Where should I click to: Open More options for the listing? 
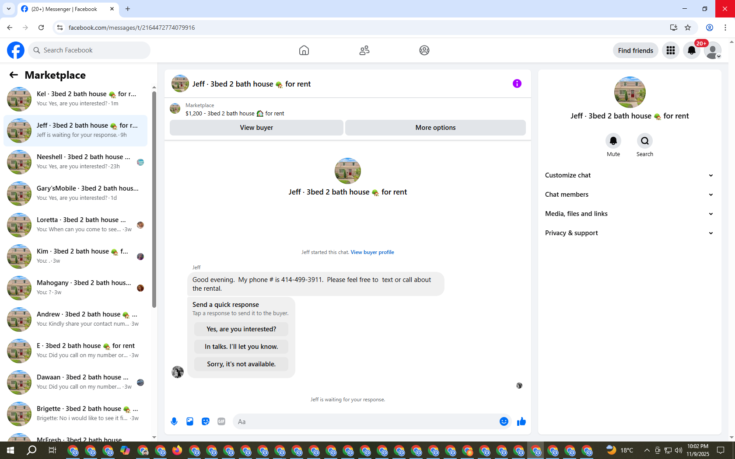tap(435, 128)
